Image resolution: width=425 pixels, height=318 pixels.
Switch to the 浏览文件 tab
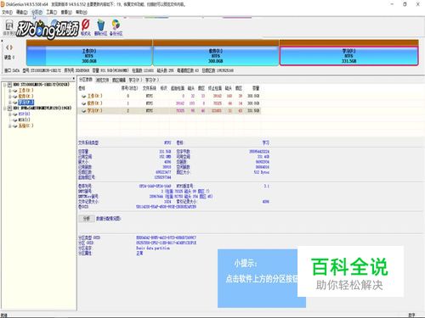102,80
